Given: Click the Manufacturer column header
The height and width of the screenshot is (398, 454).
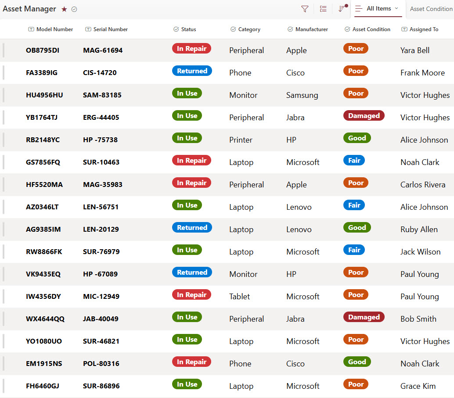Looking at the screenshot, I should point(307,29).
